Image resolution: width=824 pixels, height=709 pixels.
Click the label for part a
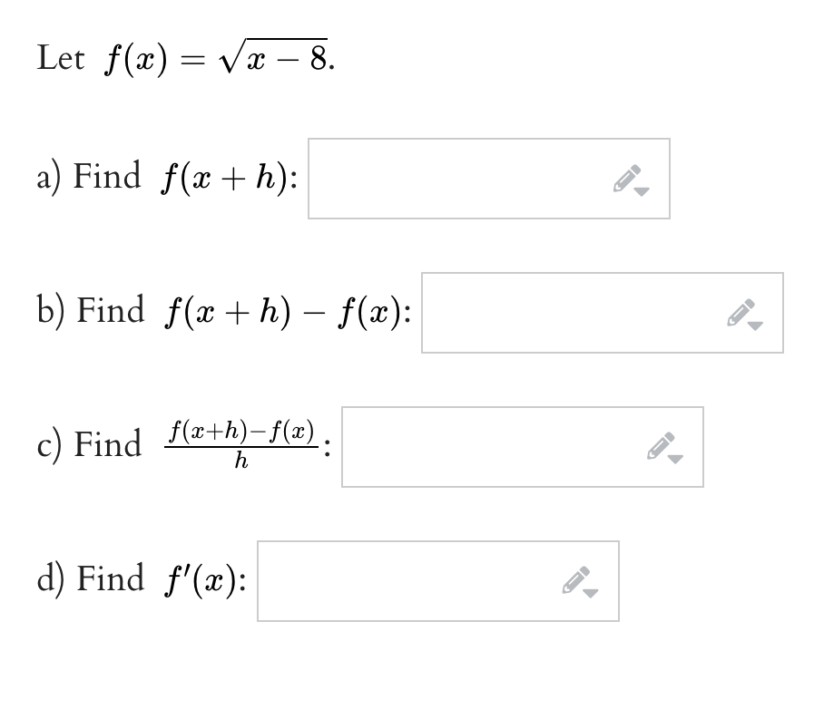point(47,177)
